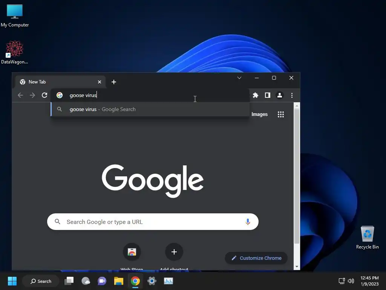Click the Google logo on the page
Screen dimensions: 386x290
pos(153,181)
